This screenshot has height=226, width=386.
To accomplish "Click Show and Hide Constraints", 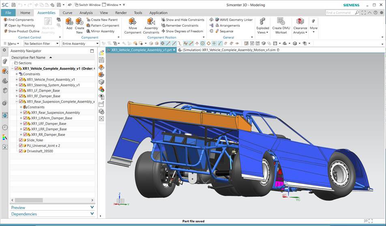I will pos(182,20).
